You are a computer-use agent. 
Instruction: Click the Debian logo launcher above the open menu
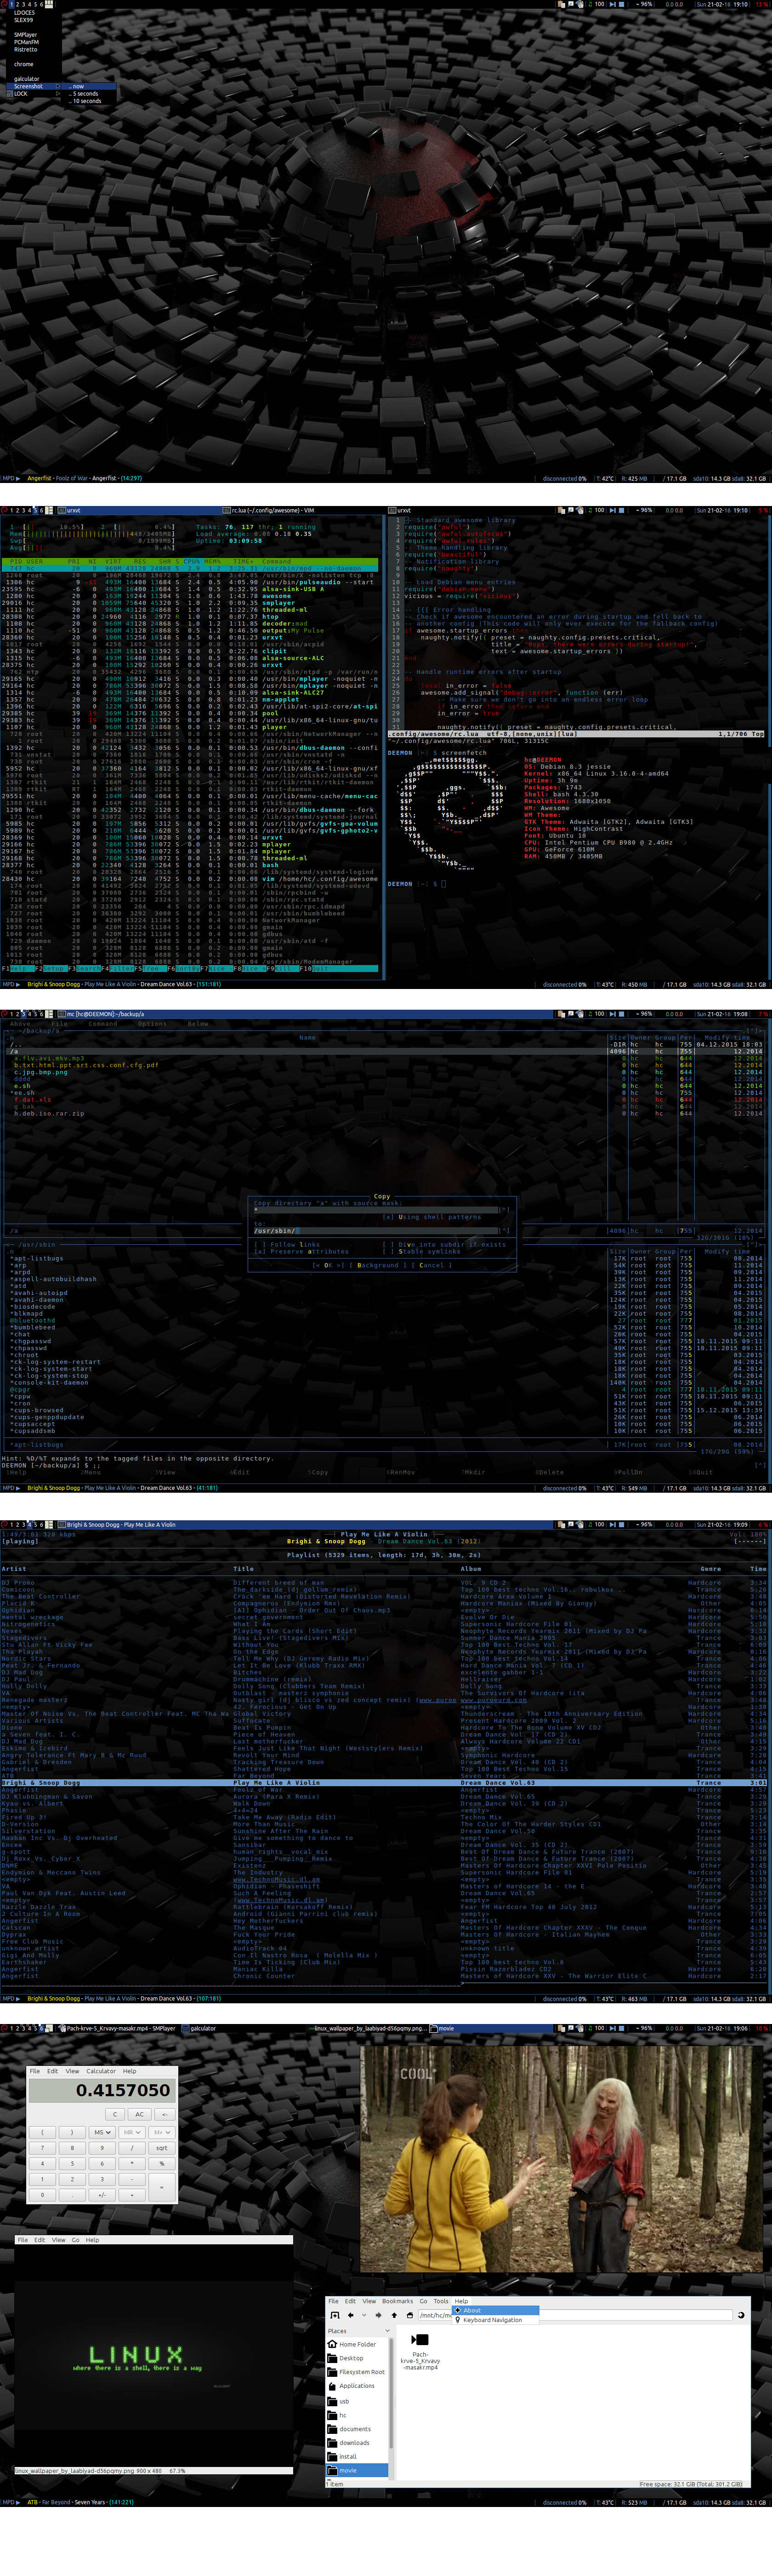pyautogui.click(x=4, y=4)
